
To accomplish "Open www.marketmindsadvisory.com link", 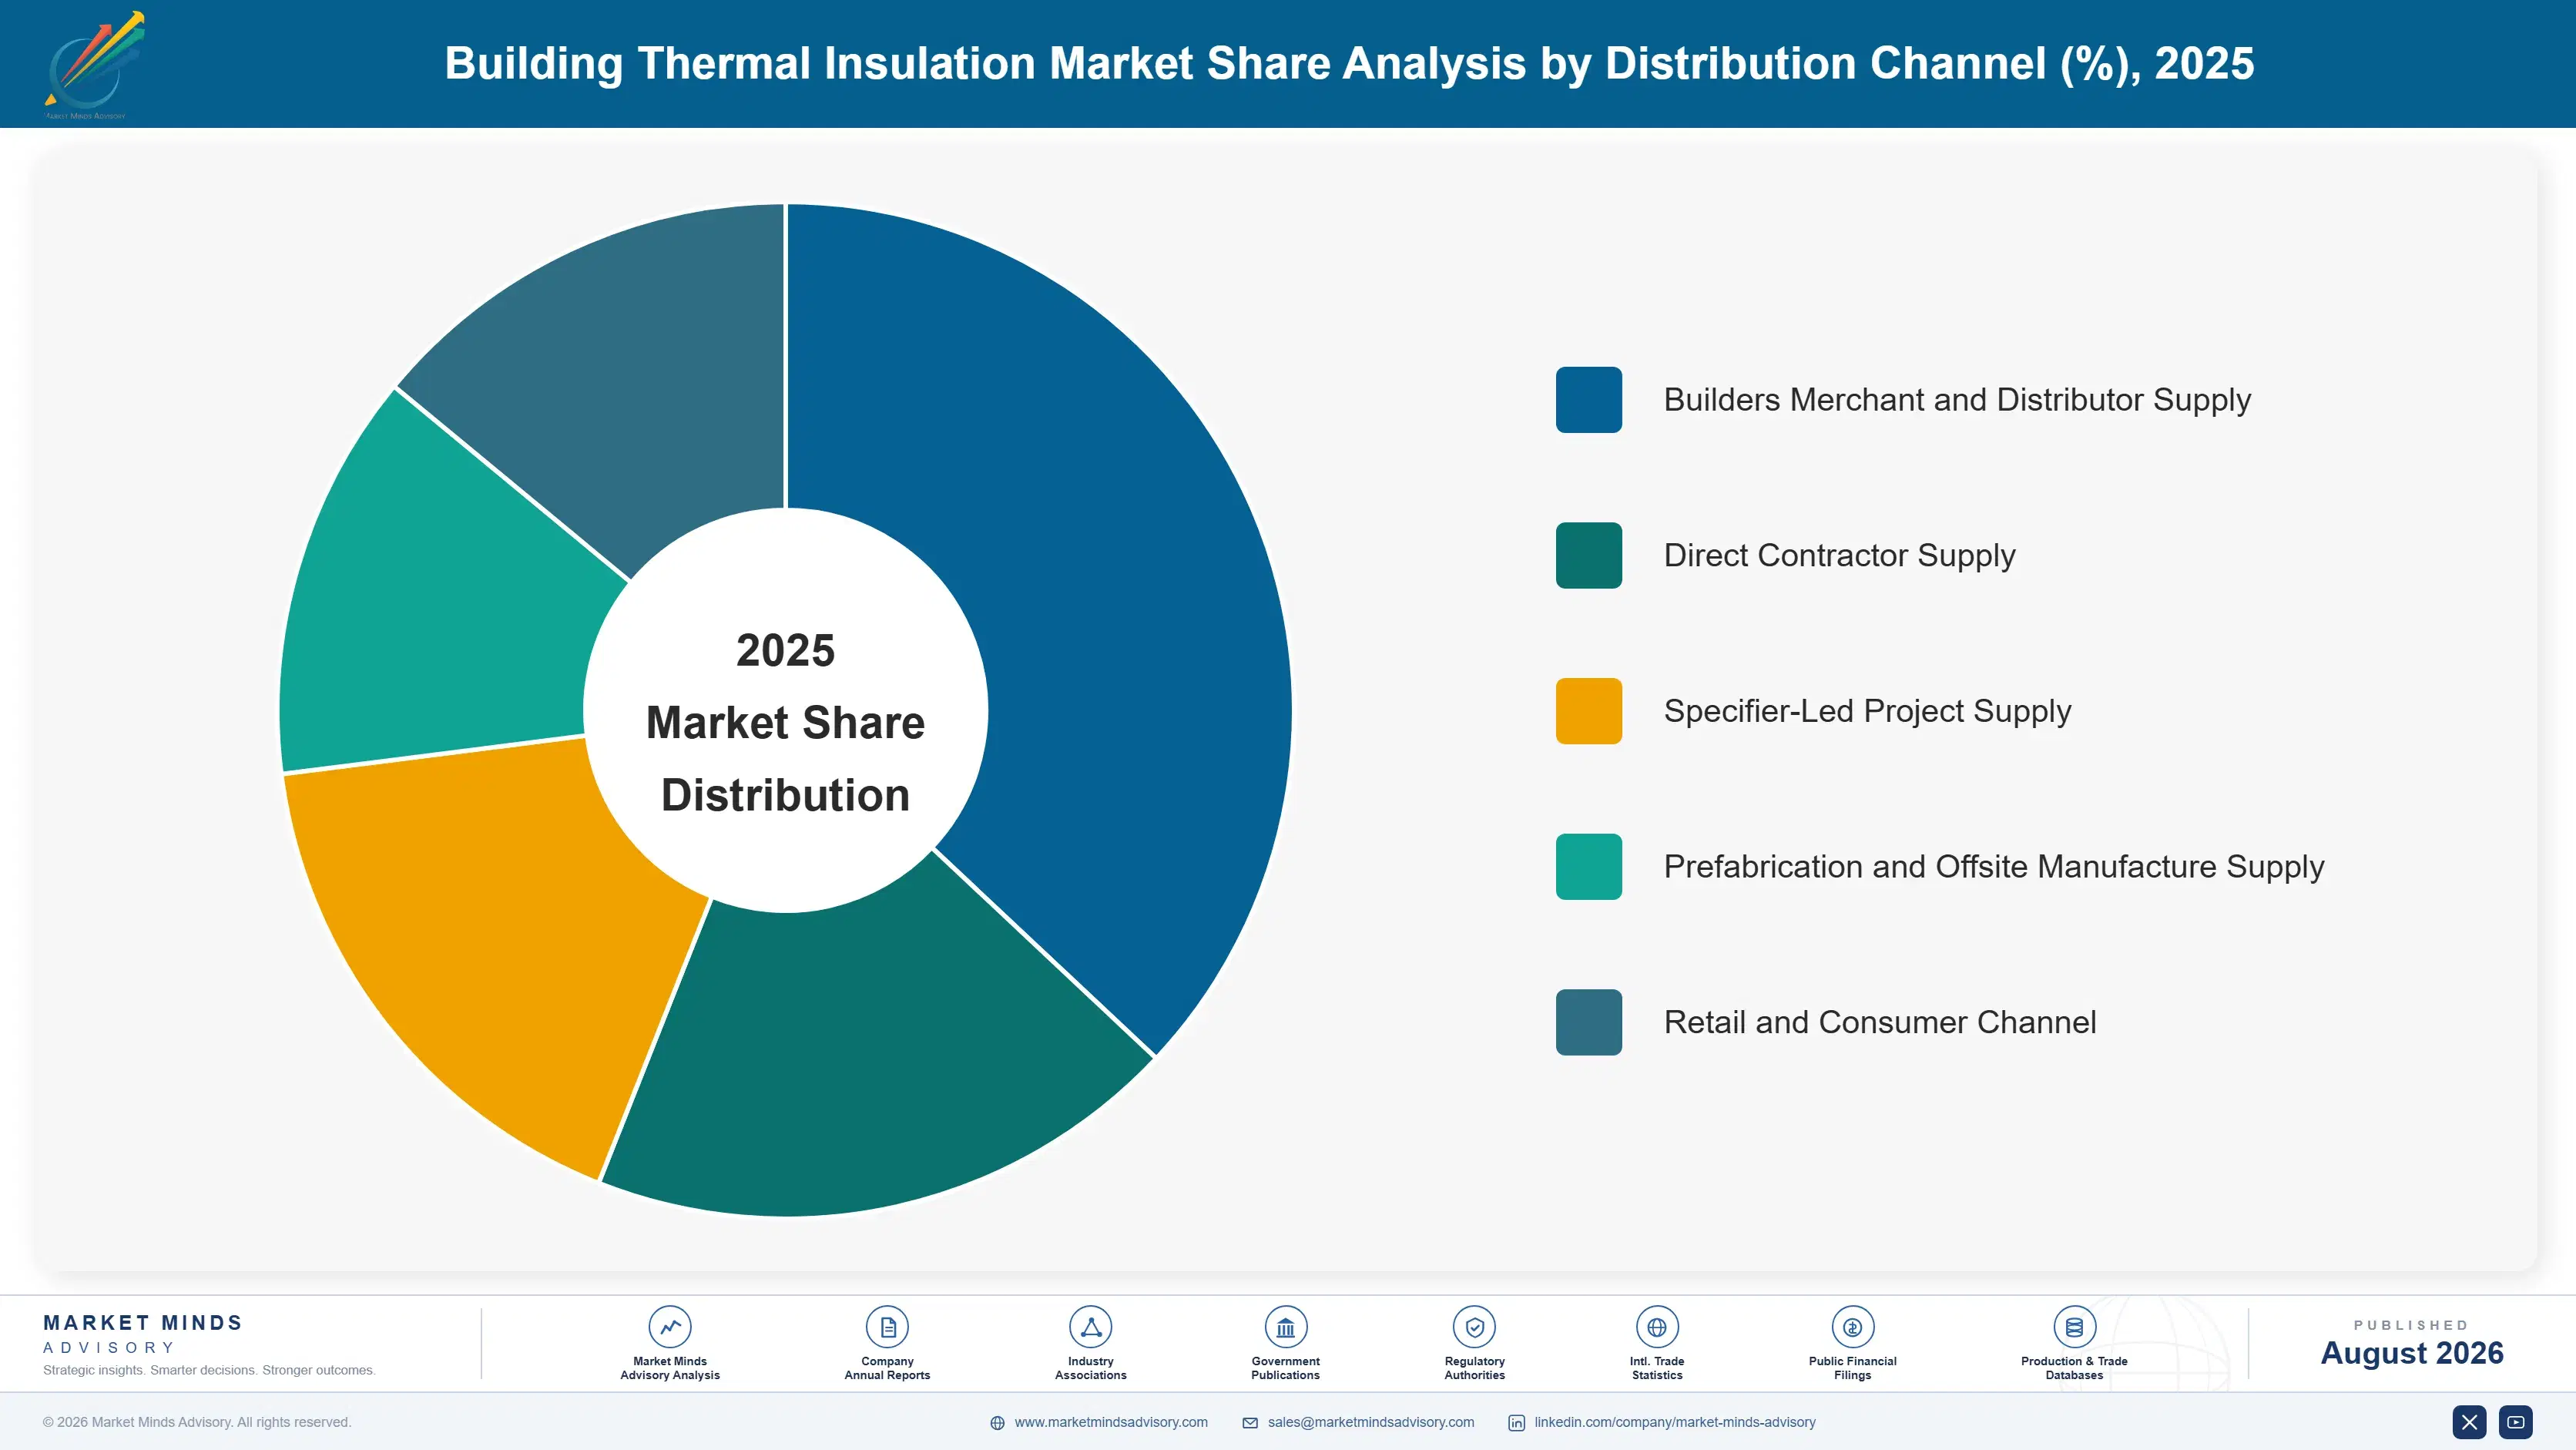I will point(1111,1422).
